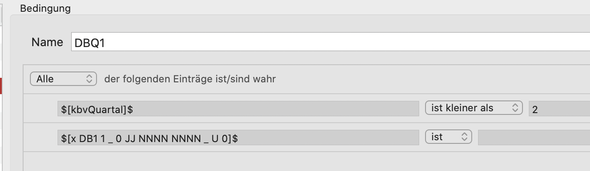Click the "Bedingung" group title
This screenshot has height=171, width=590.
(45, 9)
